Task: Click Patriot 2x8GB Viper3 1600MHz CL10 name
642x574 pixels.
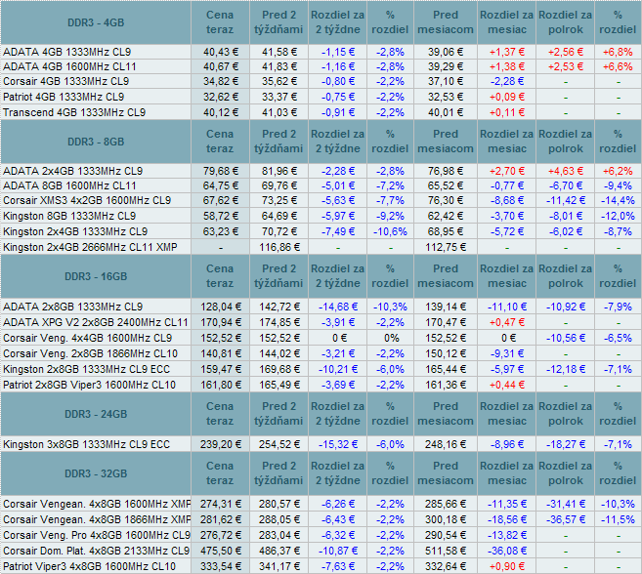Action: click(89, 385)
